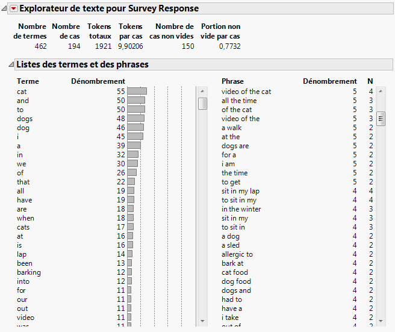Select the term "barking" in the term list
Screen dimensions: 395x332
point(29,272)
